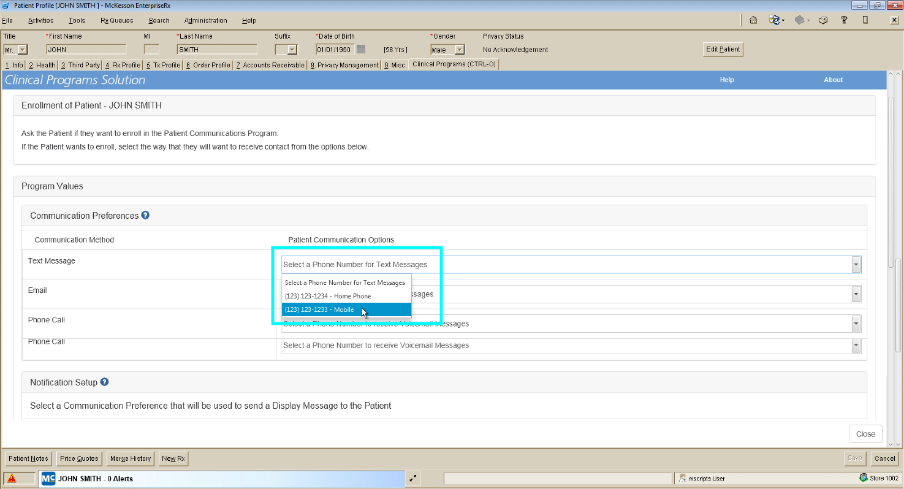The image size is (904, 489).
Task: Select (123) 123-1233 - Mobile option
Action: (x=346, y=309)
